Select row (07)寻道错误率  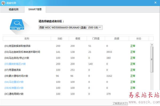pos(77,70)
